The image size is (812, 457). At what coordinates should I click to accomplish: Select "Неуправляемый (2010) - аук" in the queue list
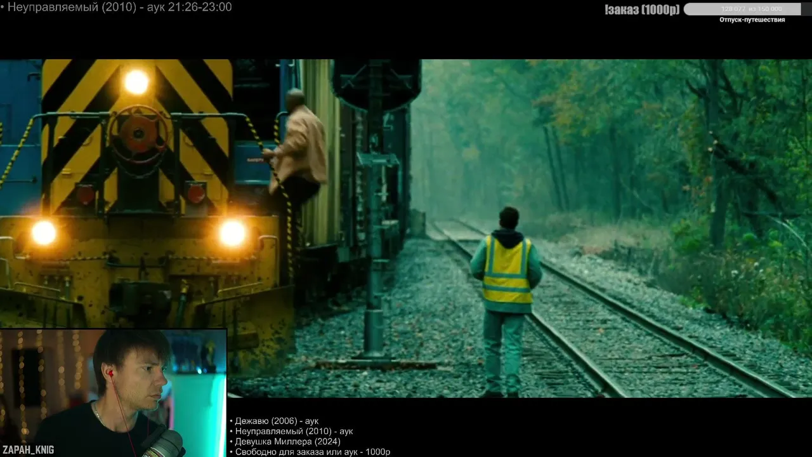tap(294, 432)
